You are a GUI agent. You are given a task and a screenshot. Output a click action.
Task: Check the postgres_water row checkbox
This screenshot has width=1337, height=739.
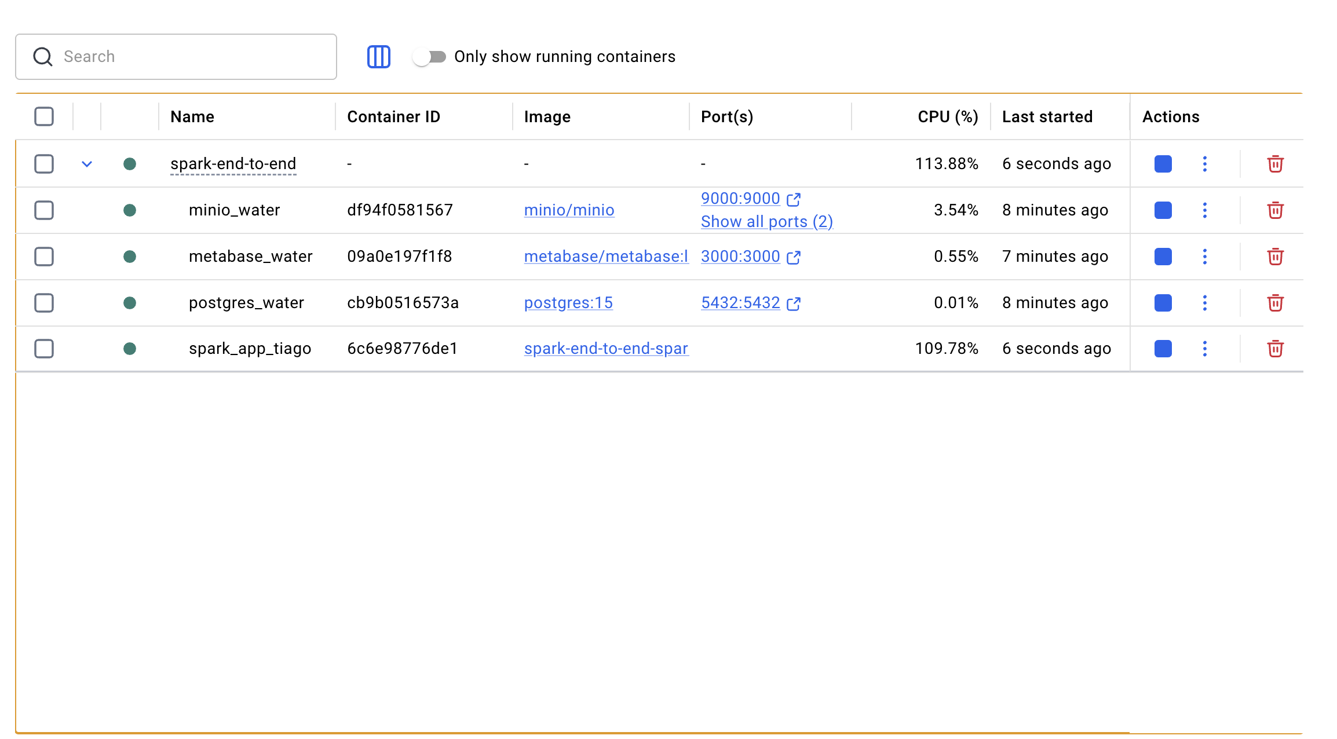[x=44, y=303]
